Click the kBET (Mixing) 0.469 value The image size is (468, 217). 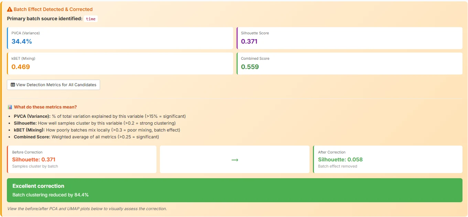point(21,67)
